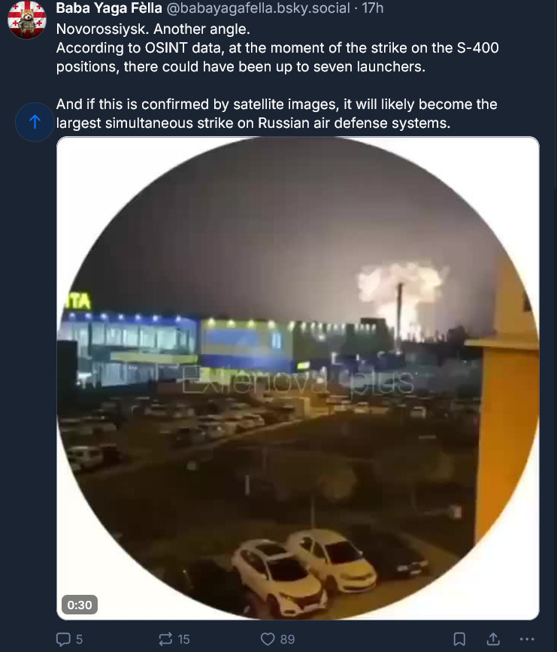Bookmark this post with the bookmark icon
Viewport: 557px width, 652px height.
pyautogui.click(x=460, y=638)
